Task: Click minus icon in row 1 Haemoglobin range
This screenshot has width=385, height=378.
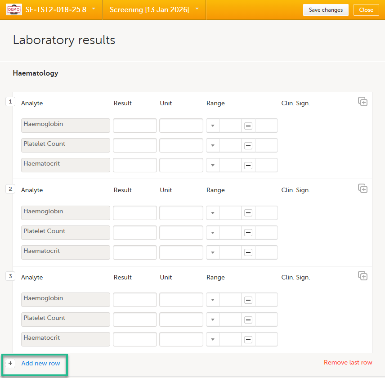Action: tap(248, 126)
